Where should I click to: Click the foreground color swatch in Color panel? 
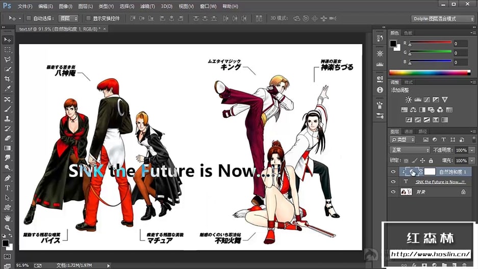(x=393, y=43)
